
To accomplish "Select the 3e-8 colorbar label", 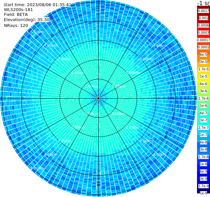I will [204, 149].
